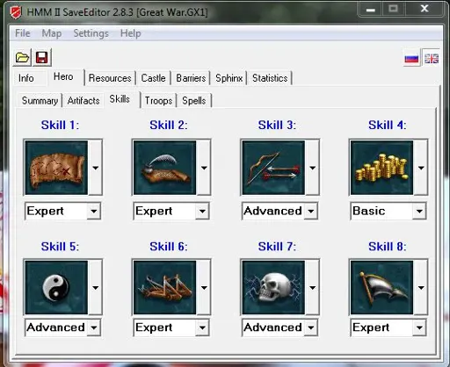Close the SaveEditor window
This screenshot has width=450, height=367.
[425, 10]
